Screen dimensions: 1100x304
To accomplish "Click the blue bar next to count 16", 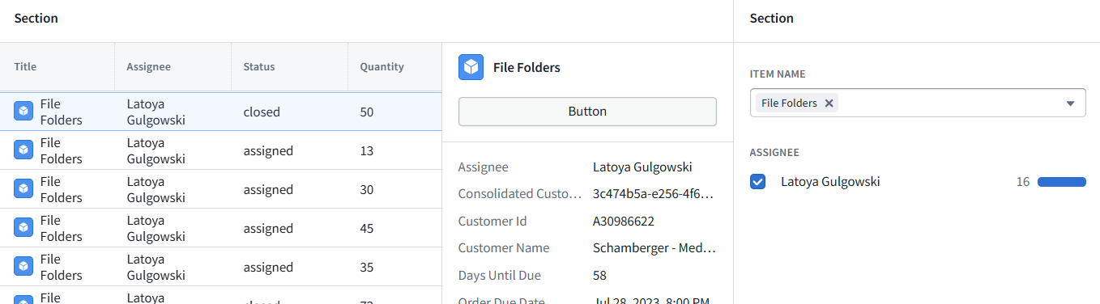I will 1062,182.
